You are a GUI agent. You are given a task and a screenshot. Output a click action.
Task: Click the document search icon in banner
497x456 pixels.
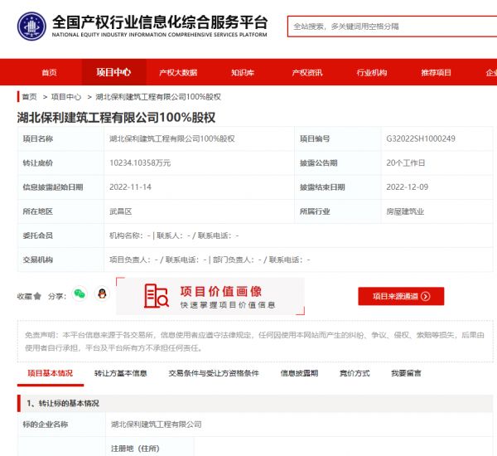[x=157, y=296]
